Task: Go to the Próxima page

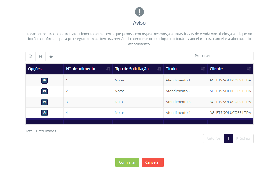Action: [243, 139]
